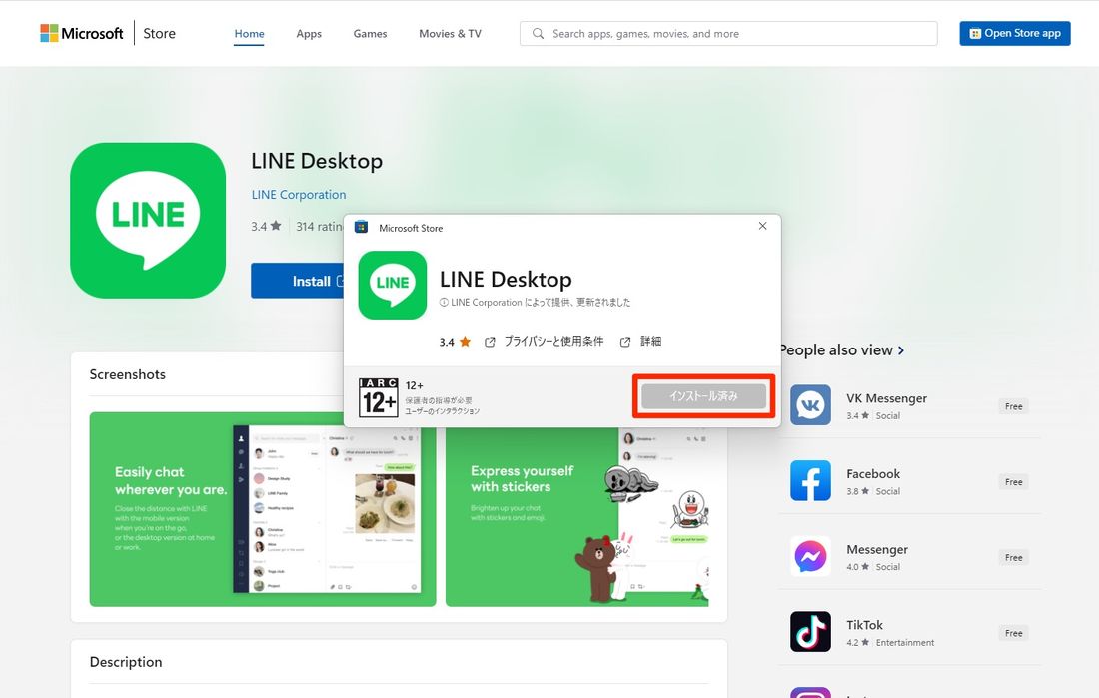Click the LINE icon inside the popup
Image resolution: width=1099 pixels, height=698 pixels.
(x=393, y=286)
